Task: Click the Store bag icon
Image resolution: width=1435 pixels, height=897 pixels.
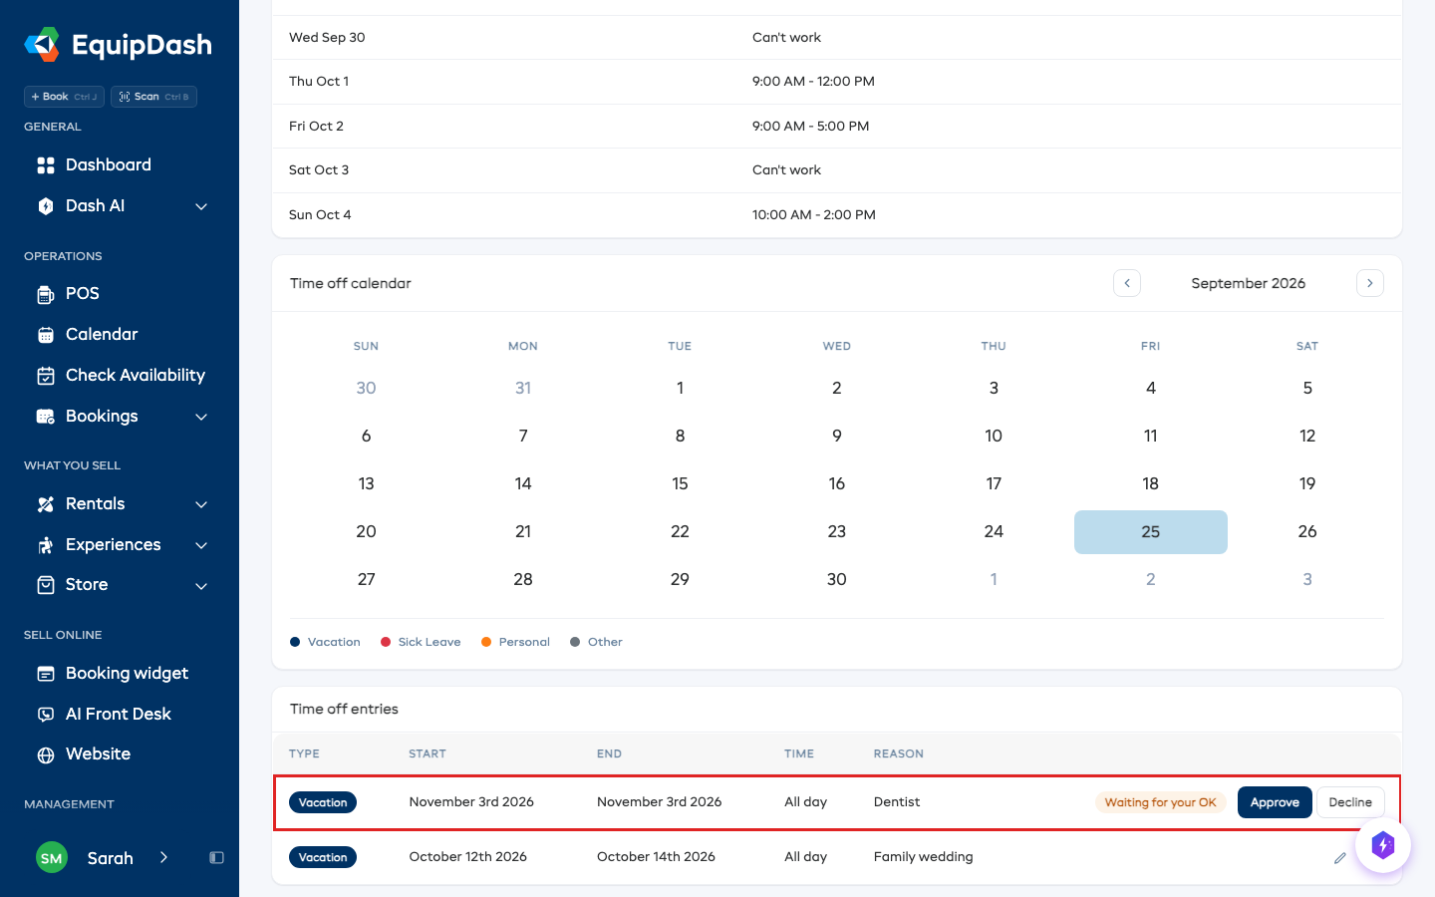Action: 46,585
